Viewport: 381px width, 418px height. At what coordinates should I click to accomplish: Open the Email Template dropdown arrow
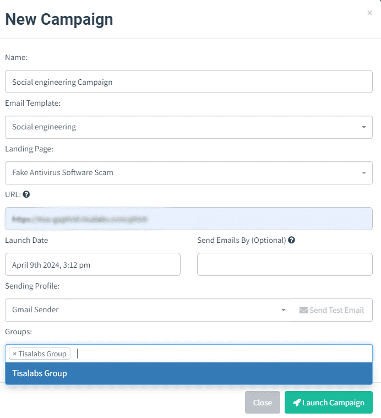(x=364, y=127)
